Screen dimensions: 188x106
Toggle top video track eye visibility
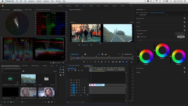pos(79,80)
